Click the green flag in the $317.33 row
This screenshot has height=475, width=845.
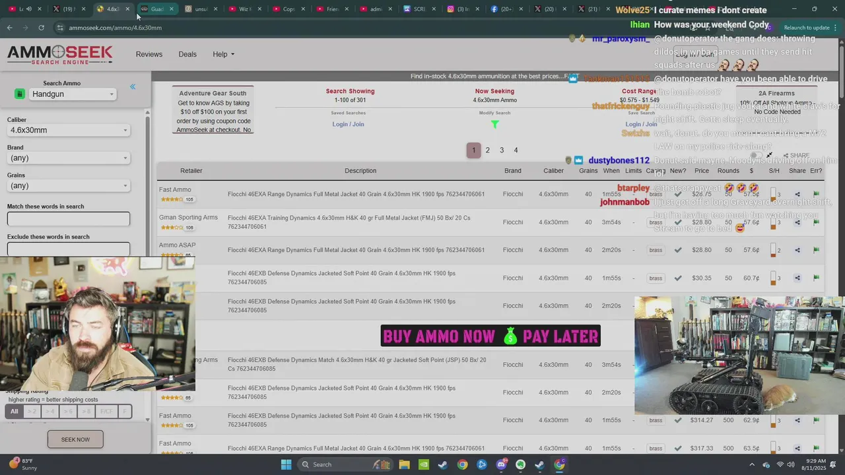click(817, 448)
